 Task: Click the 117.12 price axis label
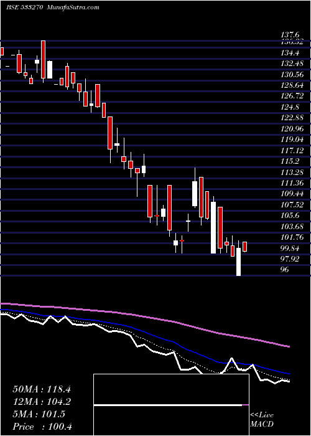click(x=292, y=151)
